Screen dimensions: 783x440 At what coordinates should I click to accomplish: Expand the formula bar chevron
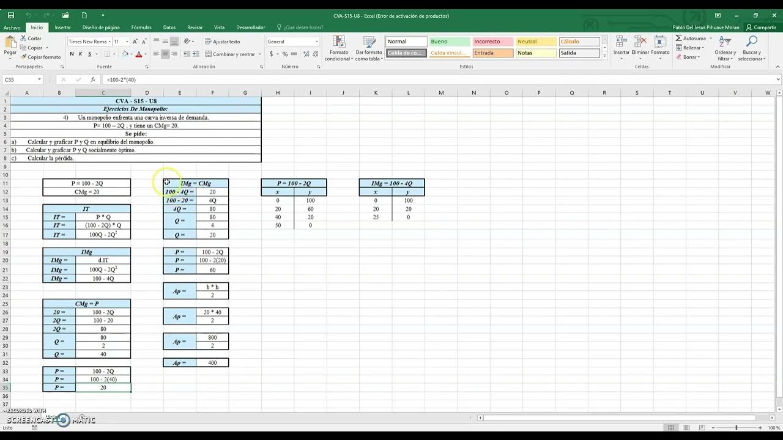(x=777, y=79)
